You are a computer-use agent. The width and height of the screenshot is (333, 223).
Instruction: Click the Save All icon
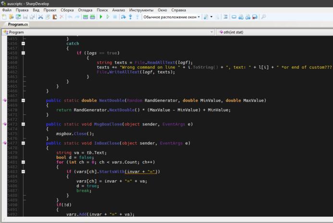[32, 17]
